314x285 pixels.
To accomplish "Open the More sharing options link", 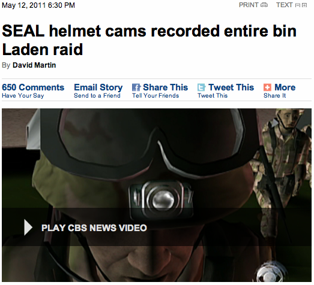I will click(x=285, y=87).
